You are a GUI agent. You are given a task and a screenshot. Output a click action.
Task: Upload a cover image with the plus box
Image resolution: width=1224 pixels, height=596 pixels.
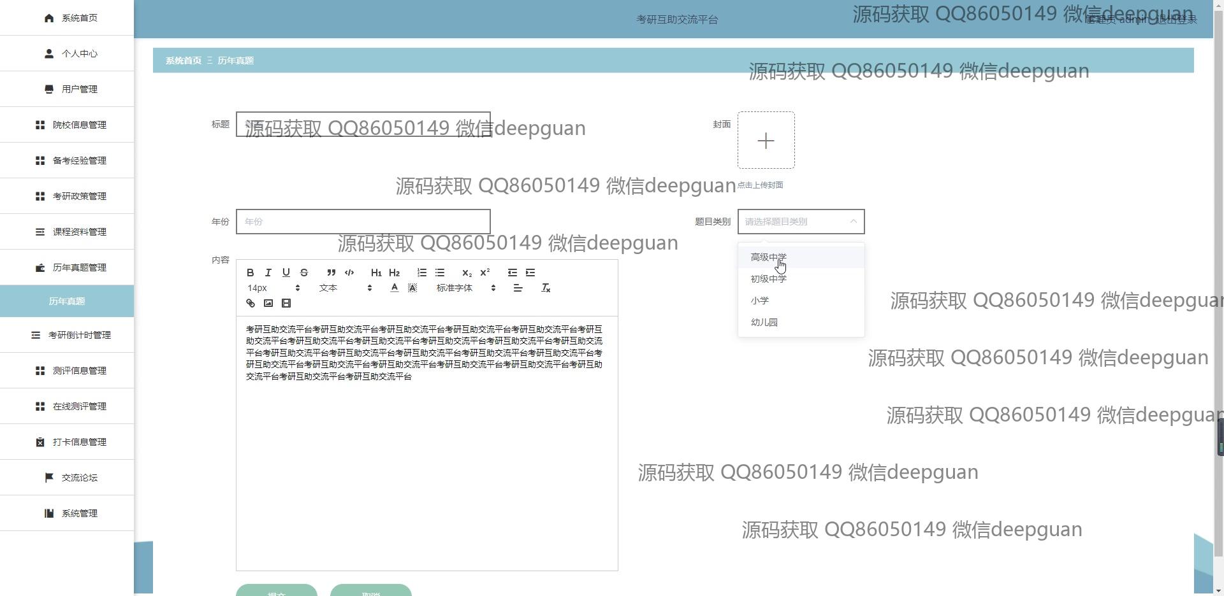pyautogui.click(x=766, y=140)
